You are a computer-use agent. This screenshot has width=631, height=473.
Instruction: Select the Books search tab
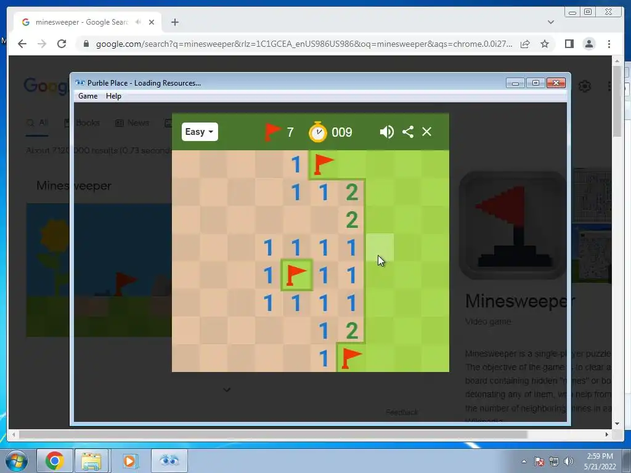point(83,123)
